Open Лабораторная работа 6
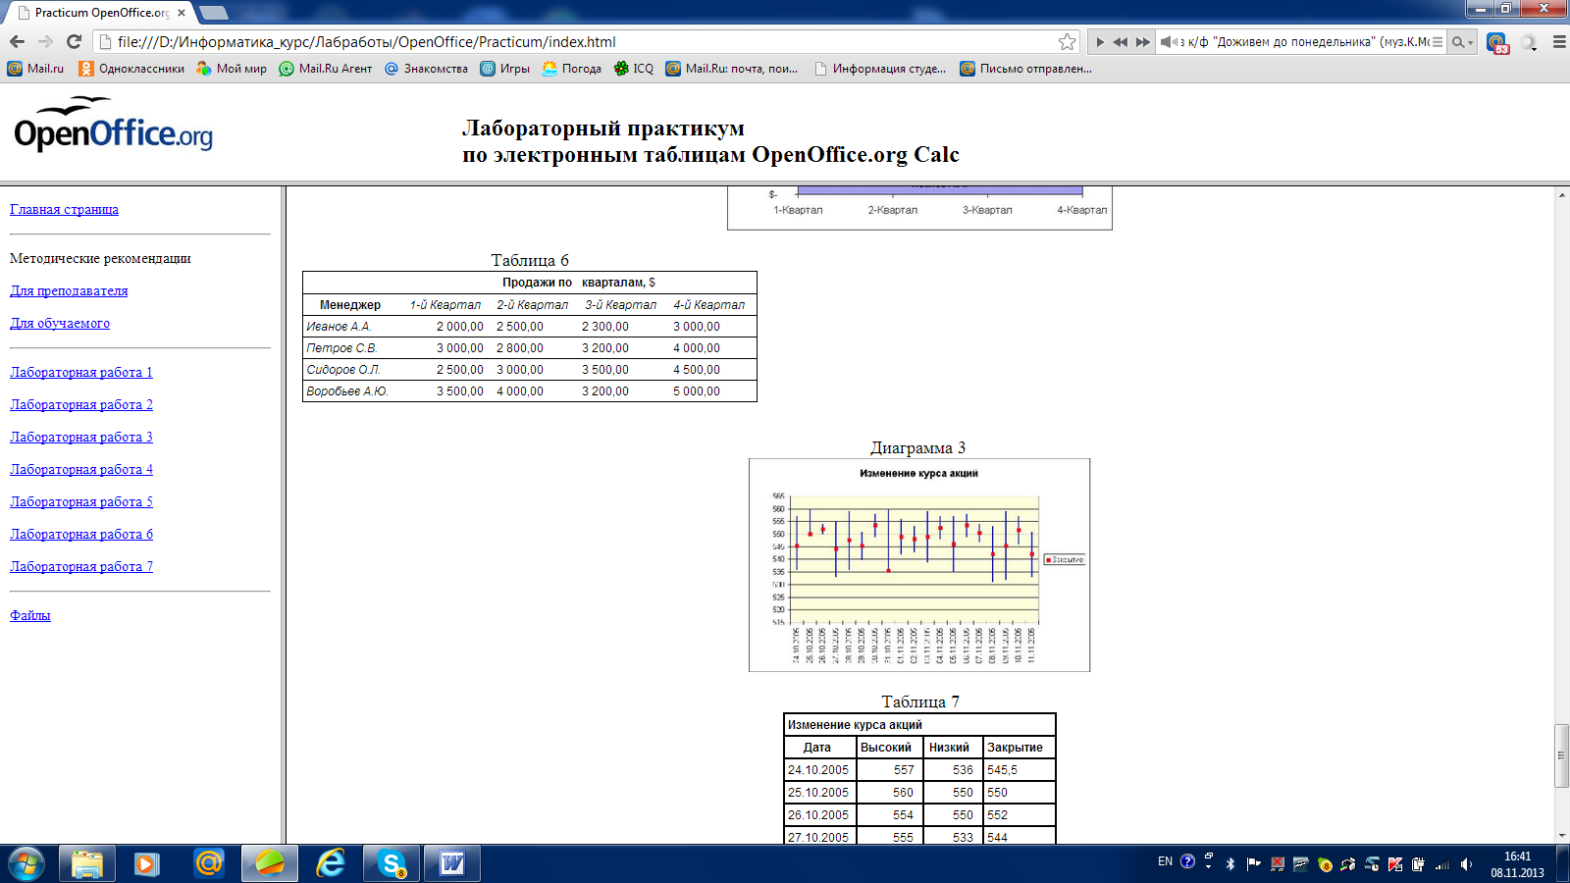Screen dimensions: 1570x883 tap(81, 534)
